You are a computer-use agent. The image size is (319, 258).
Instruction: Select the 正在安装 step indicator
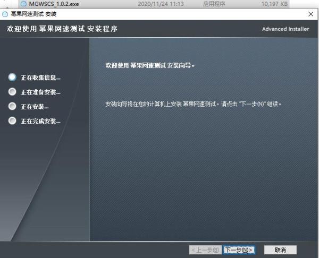click(12, 106)
